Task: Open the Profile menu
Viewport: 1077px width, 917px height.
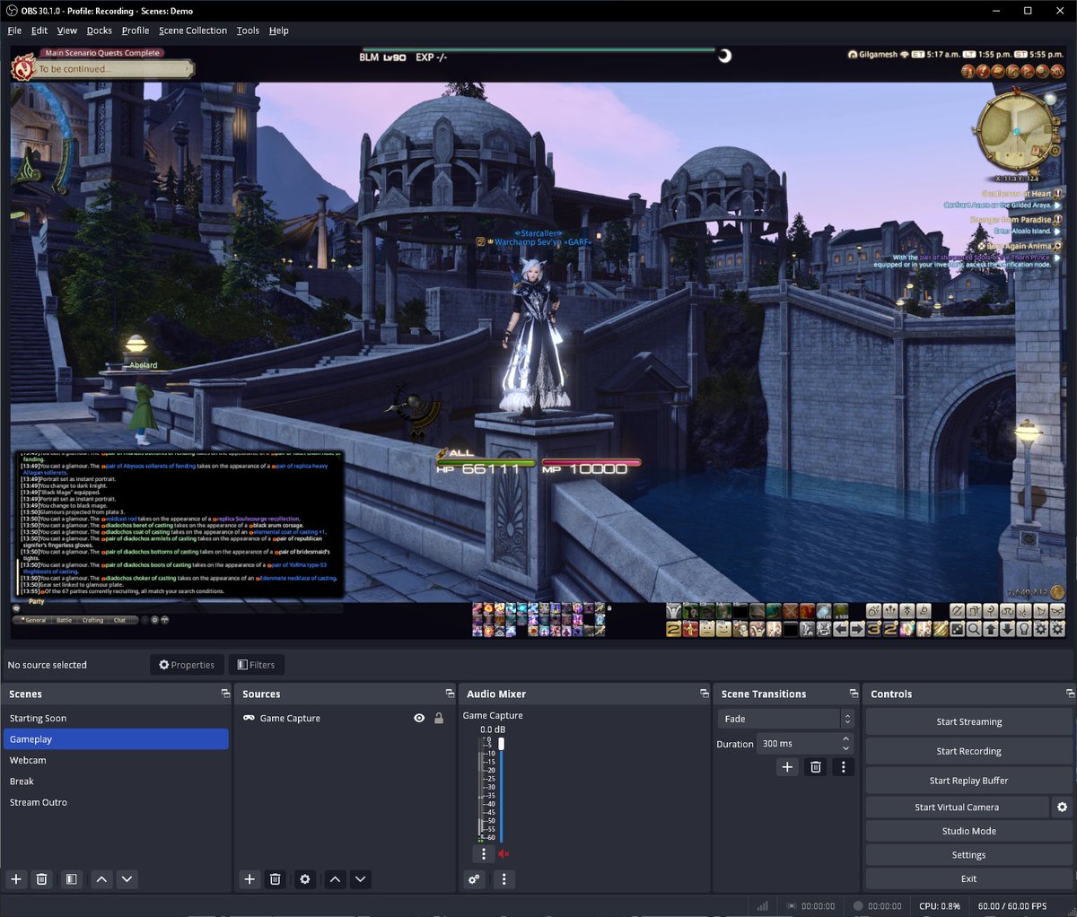Action: (x=136, y=31)
